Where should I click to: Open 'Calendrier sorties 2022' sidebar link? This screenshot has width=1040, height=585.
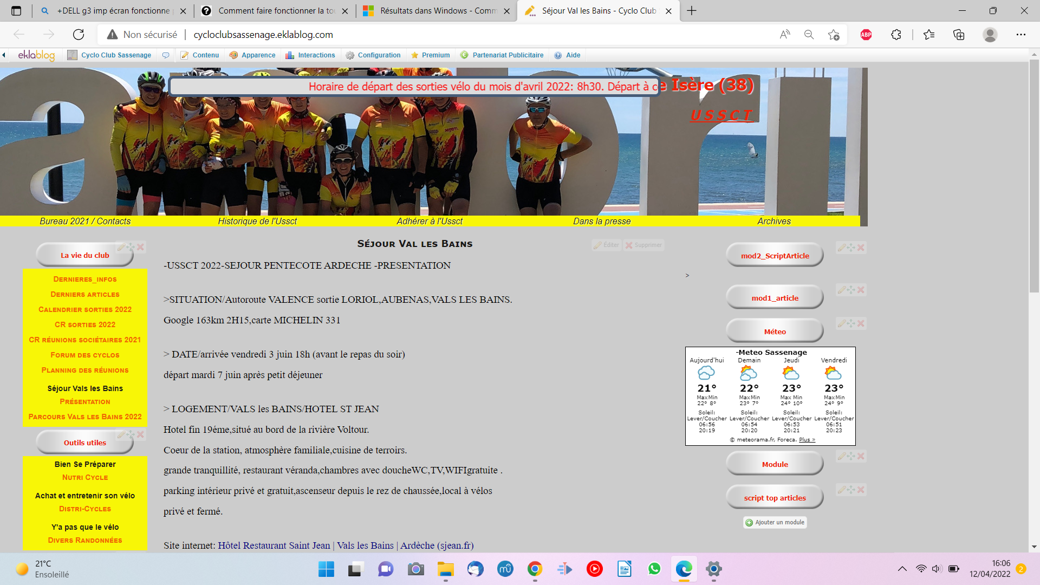pyautogui.click(x=85, y=309)
